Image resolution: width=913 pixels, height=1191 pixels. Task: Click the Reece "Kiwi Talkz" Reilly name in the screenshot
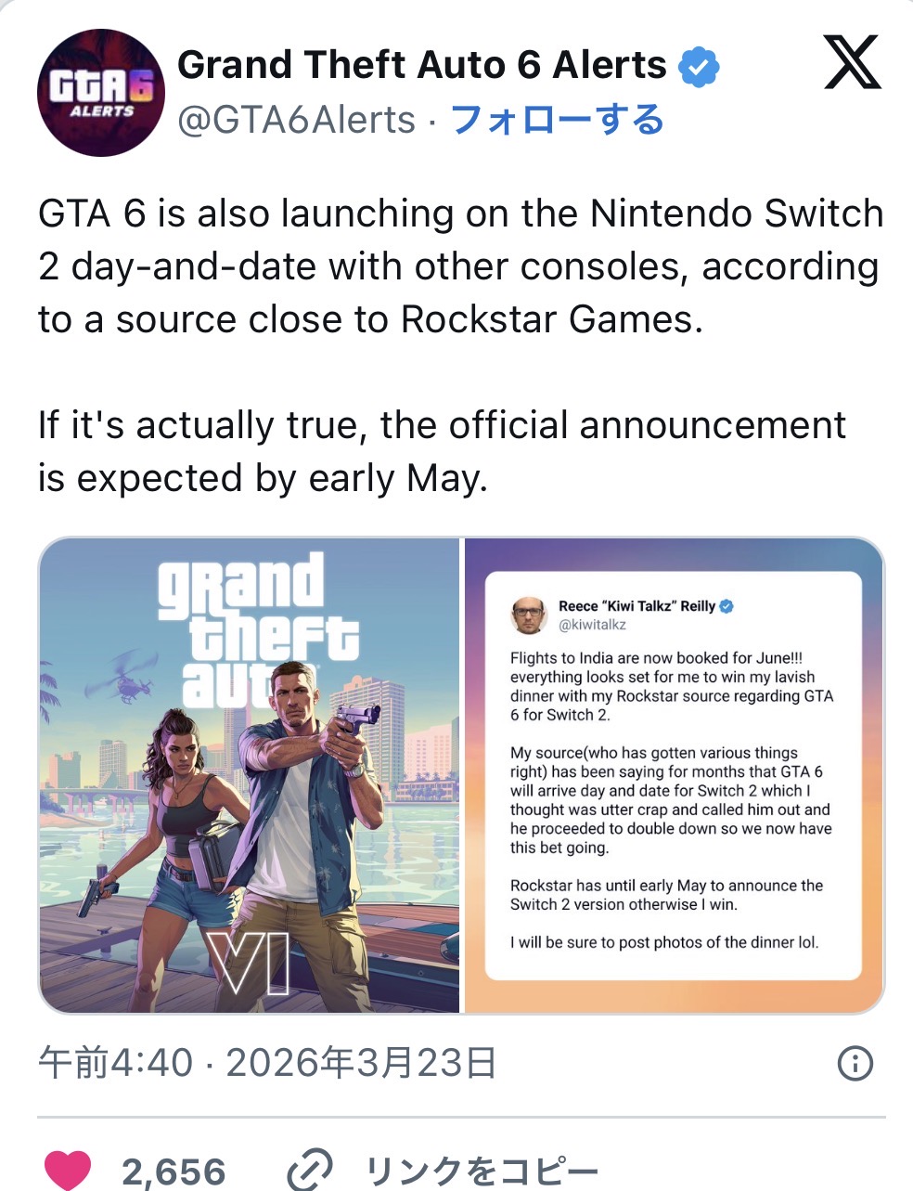[637, 606]
